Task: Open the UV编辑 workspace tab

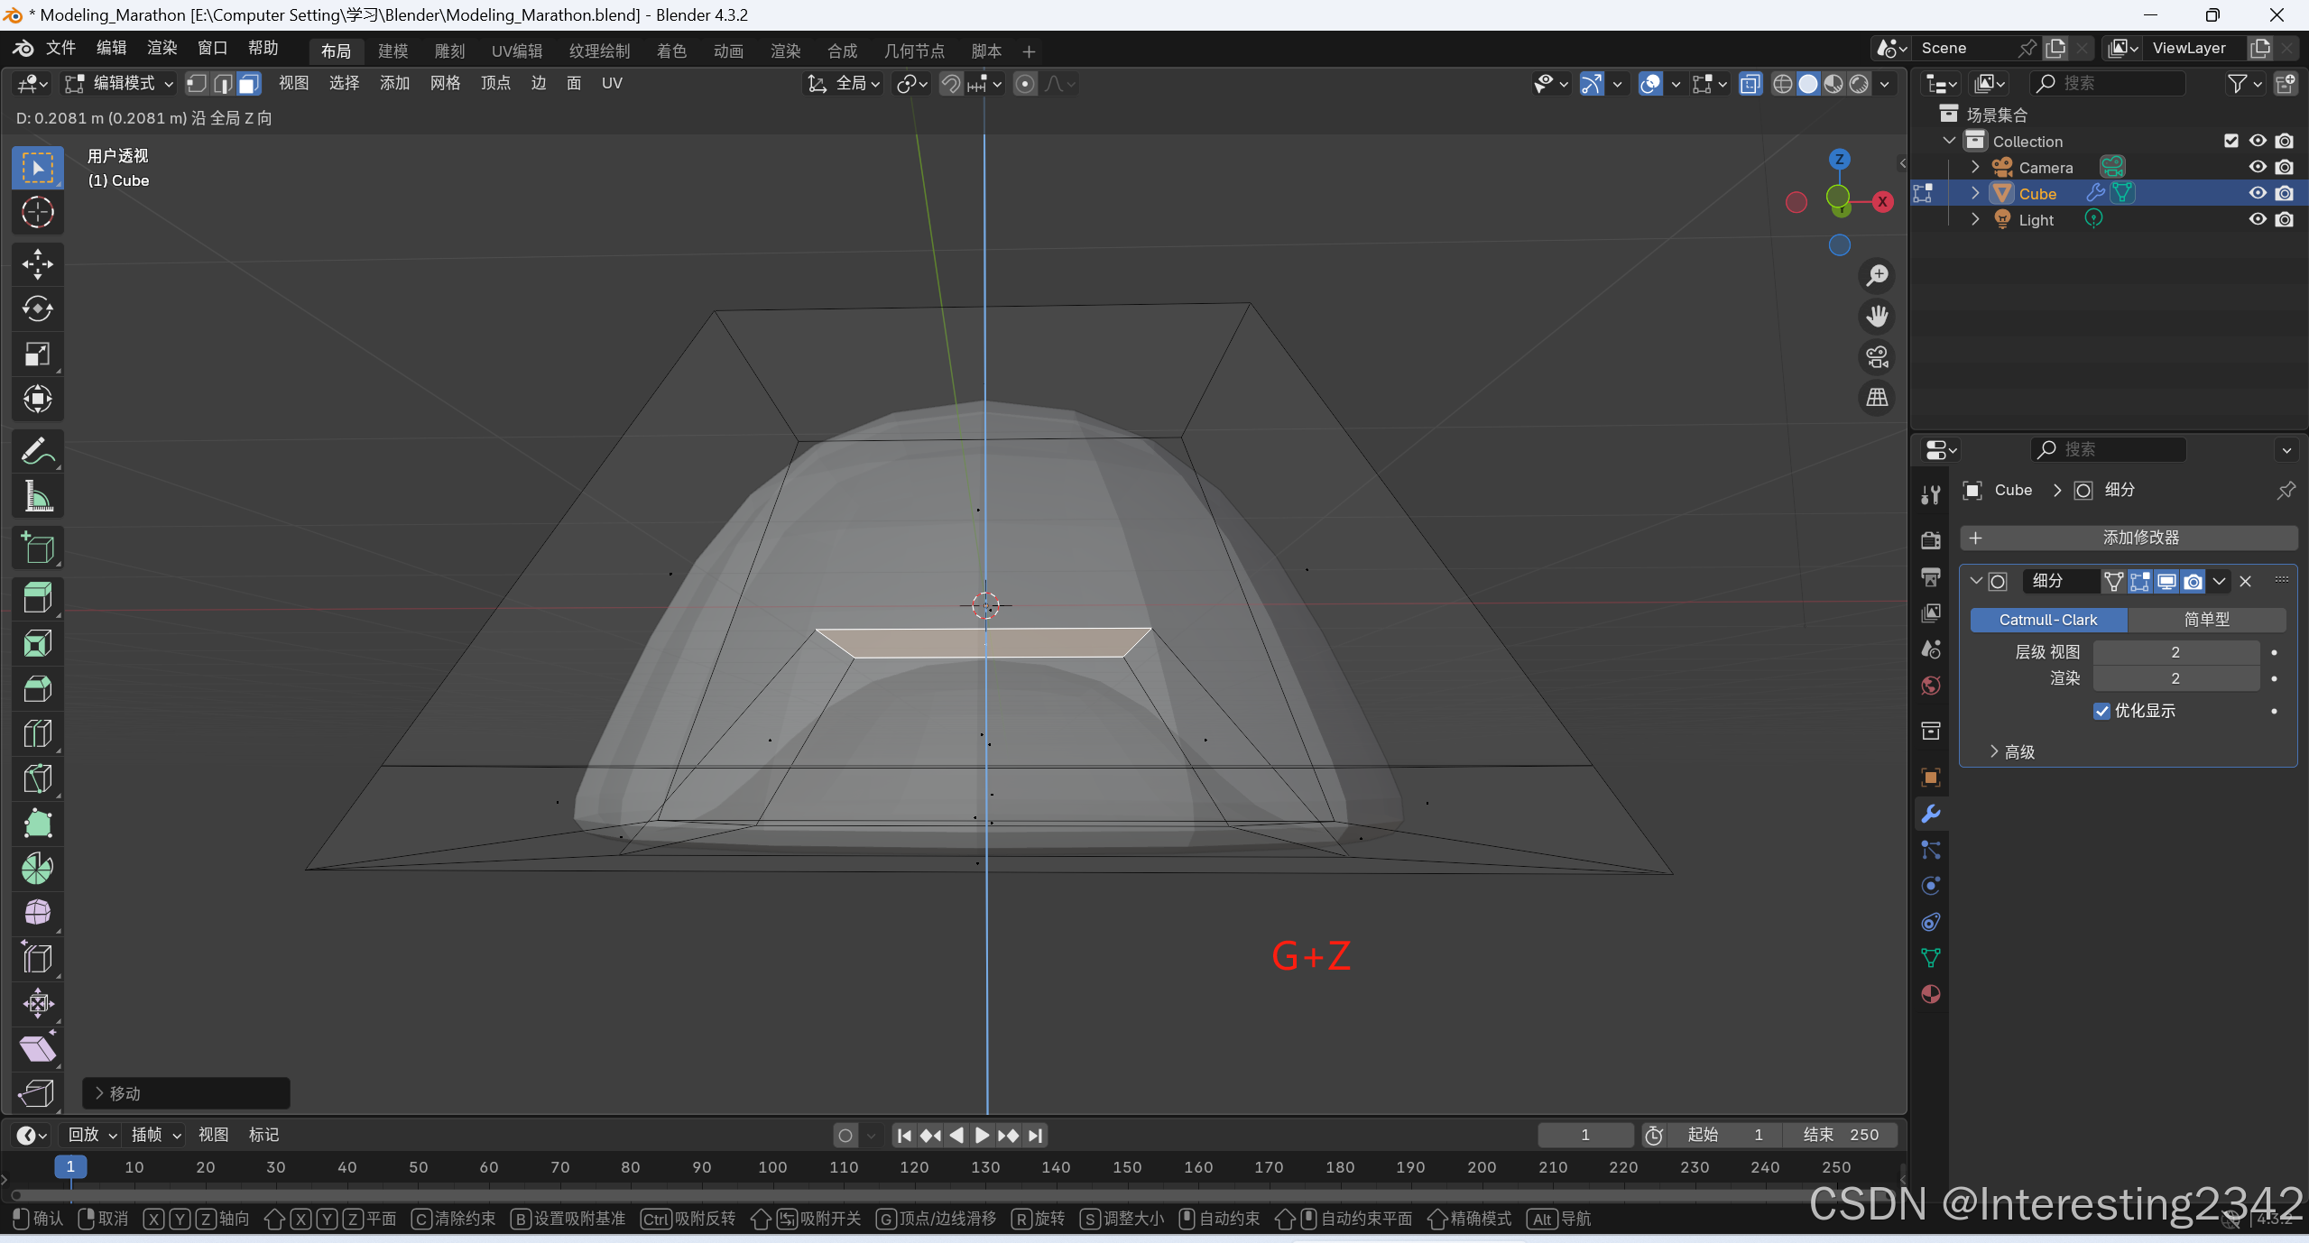Action: pyautogui.click(x=516, y=51)
